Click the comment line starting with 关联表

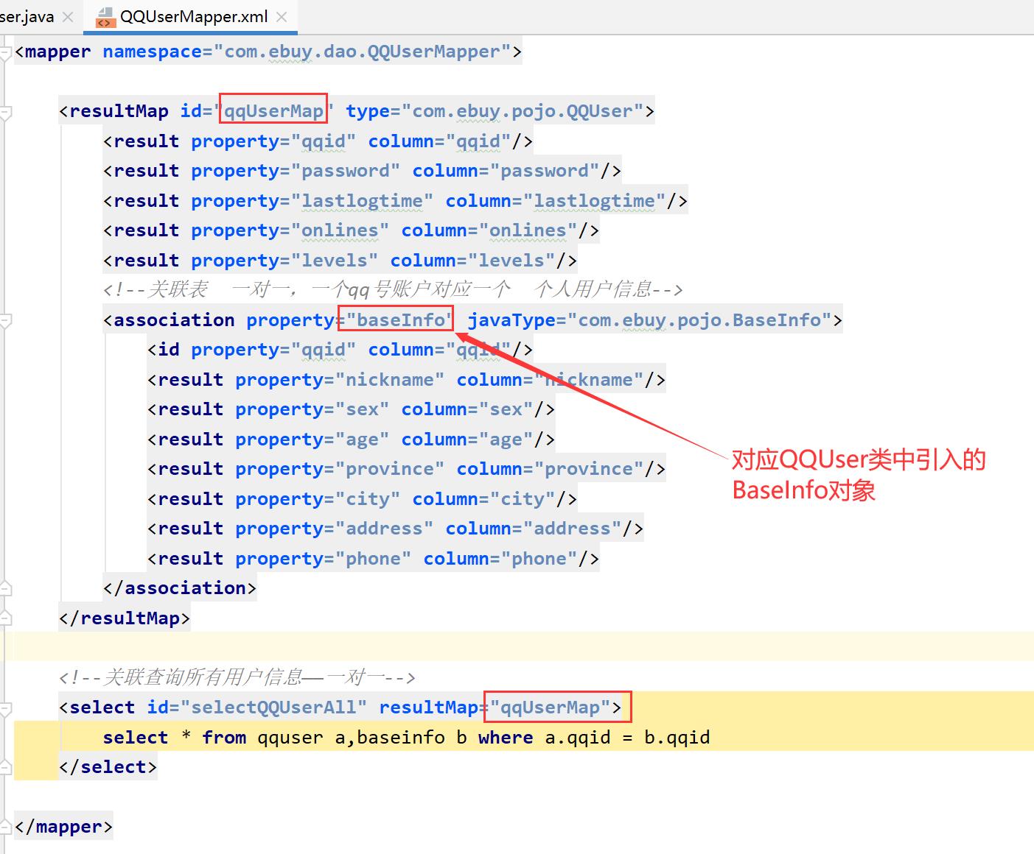[x=393, y=289]
